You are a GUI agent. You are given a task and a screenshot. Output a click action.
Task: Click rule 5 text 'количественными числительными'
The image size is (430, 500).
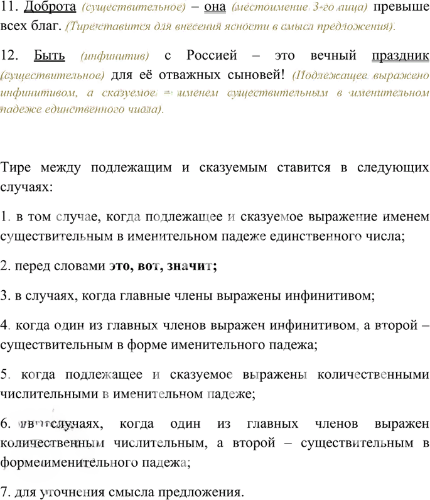point(215,384)
